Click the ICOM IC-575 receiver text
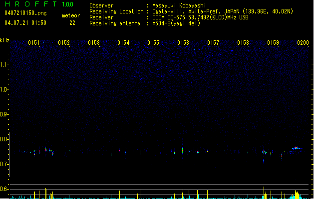Screen dimensions: 314x199 [x=200, y=17]
